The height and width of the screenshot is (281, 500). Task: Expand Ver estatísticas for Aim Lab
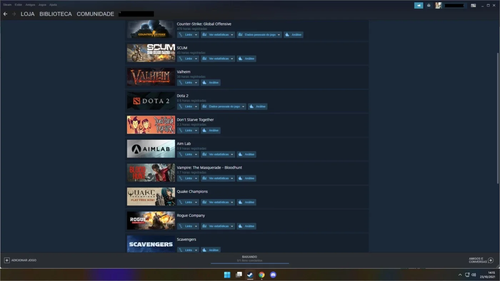[x=218, y=154]
